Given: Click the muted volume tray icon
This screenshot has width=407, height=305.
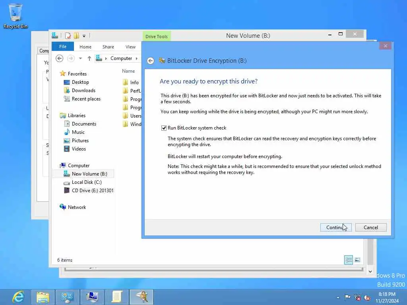Looking at the screenshot, I should (367, 297).
